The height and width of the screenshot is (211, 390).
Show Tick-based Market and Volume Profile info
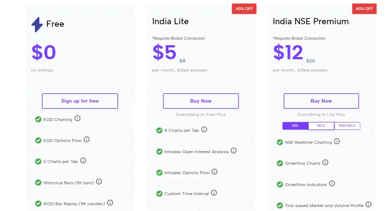[369, 204]
